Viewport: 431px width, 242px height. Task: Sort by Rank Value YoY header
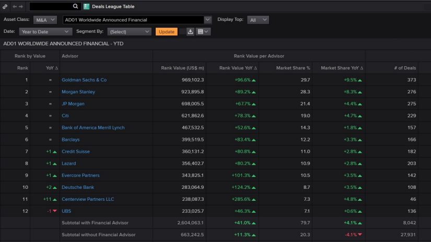[238, 68]
